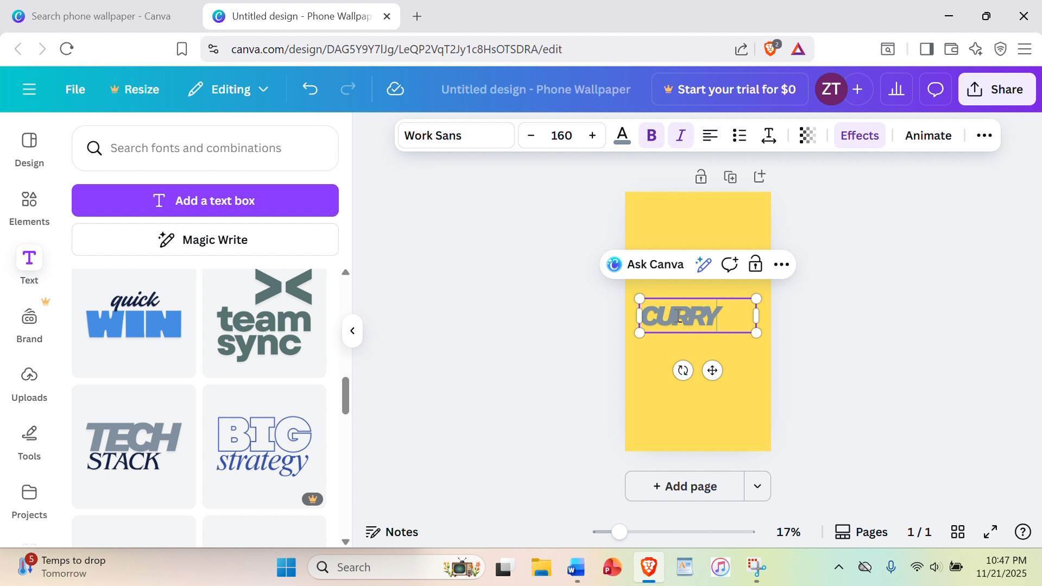Open the comments speech bubble icon
Image resolution: width=1042 pixels, height=586 pixels.
[x=935, y=89]
